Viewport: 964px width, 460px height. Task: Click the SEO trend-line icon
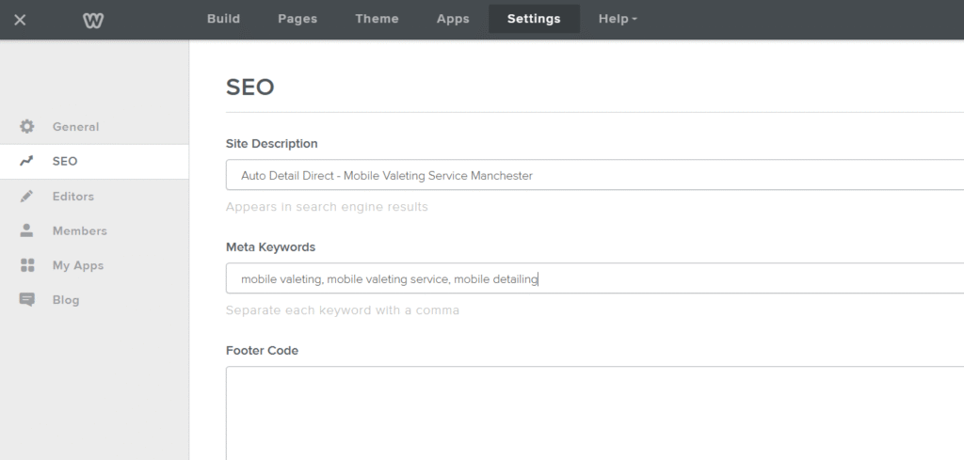(x=27, y=162)
